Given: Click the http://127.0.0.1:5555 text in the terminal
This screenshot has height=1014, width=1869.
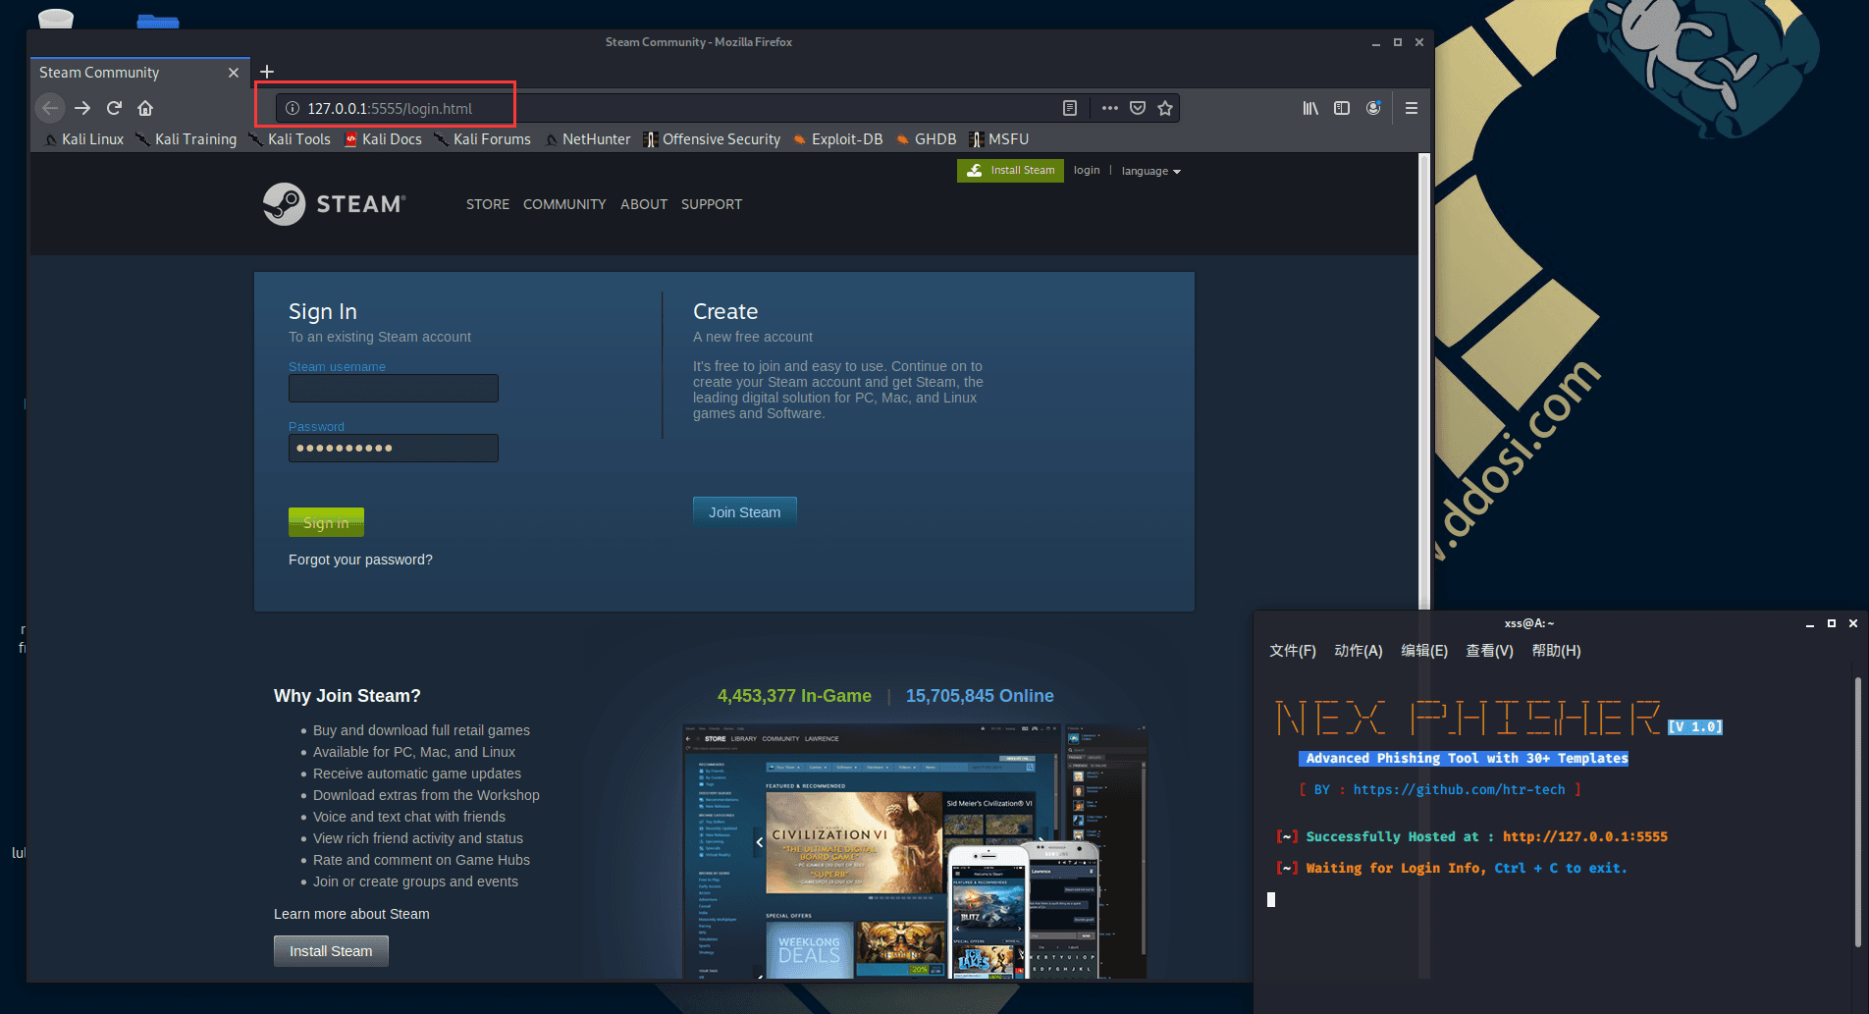Looking at the screenshot, I should click(x=1584, y=836).
